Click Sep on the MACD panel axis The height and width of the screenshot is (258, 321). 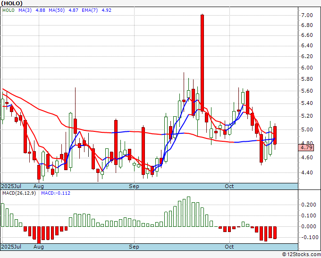point(134,247)
